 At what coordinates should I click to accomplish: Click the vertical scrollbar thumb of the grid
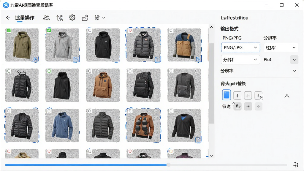click(x=211, y=83)
